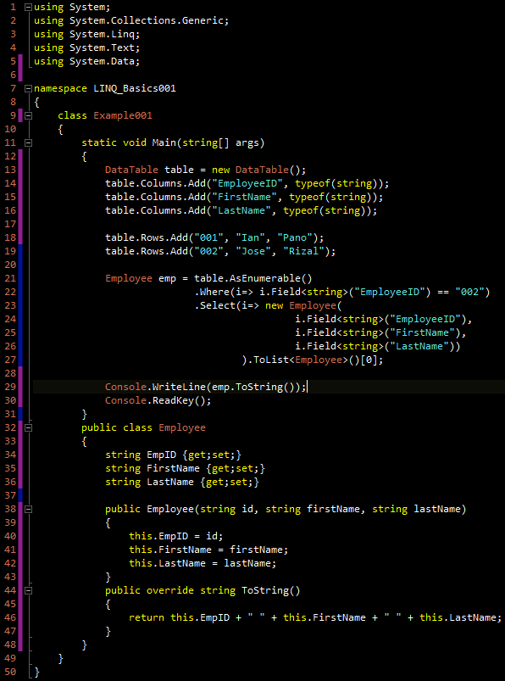This screenshot has height=681, width=505.
Task: Click the lastName constructor parameter
Action: click(x=437, y=509)
